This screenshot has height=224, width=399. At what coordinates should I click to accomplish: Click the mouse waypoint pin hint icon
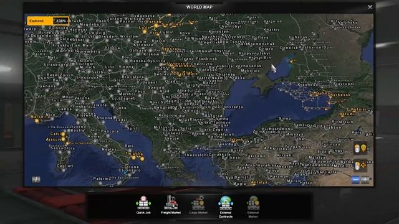pos(360,149)
